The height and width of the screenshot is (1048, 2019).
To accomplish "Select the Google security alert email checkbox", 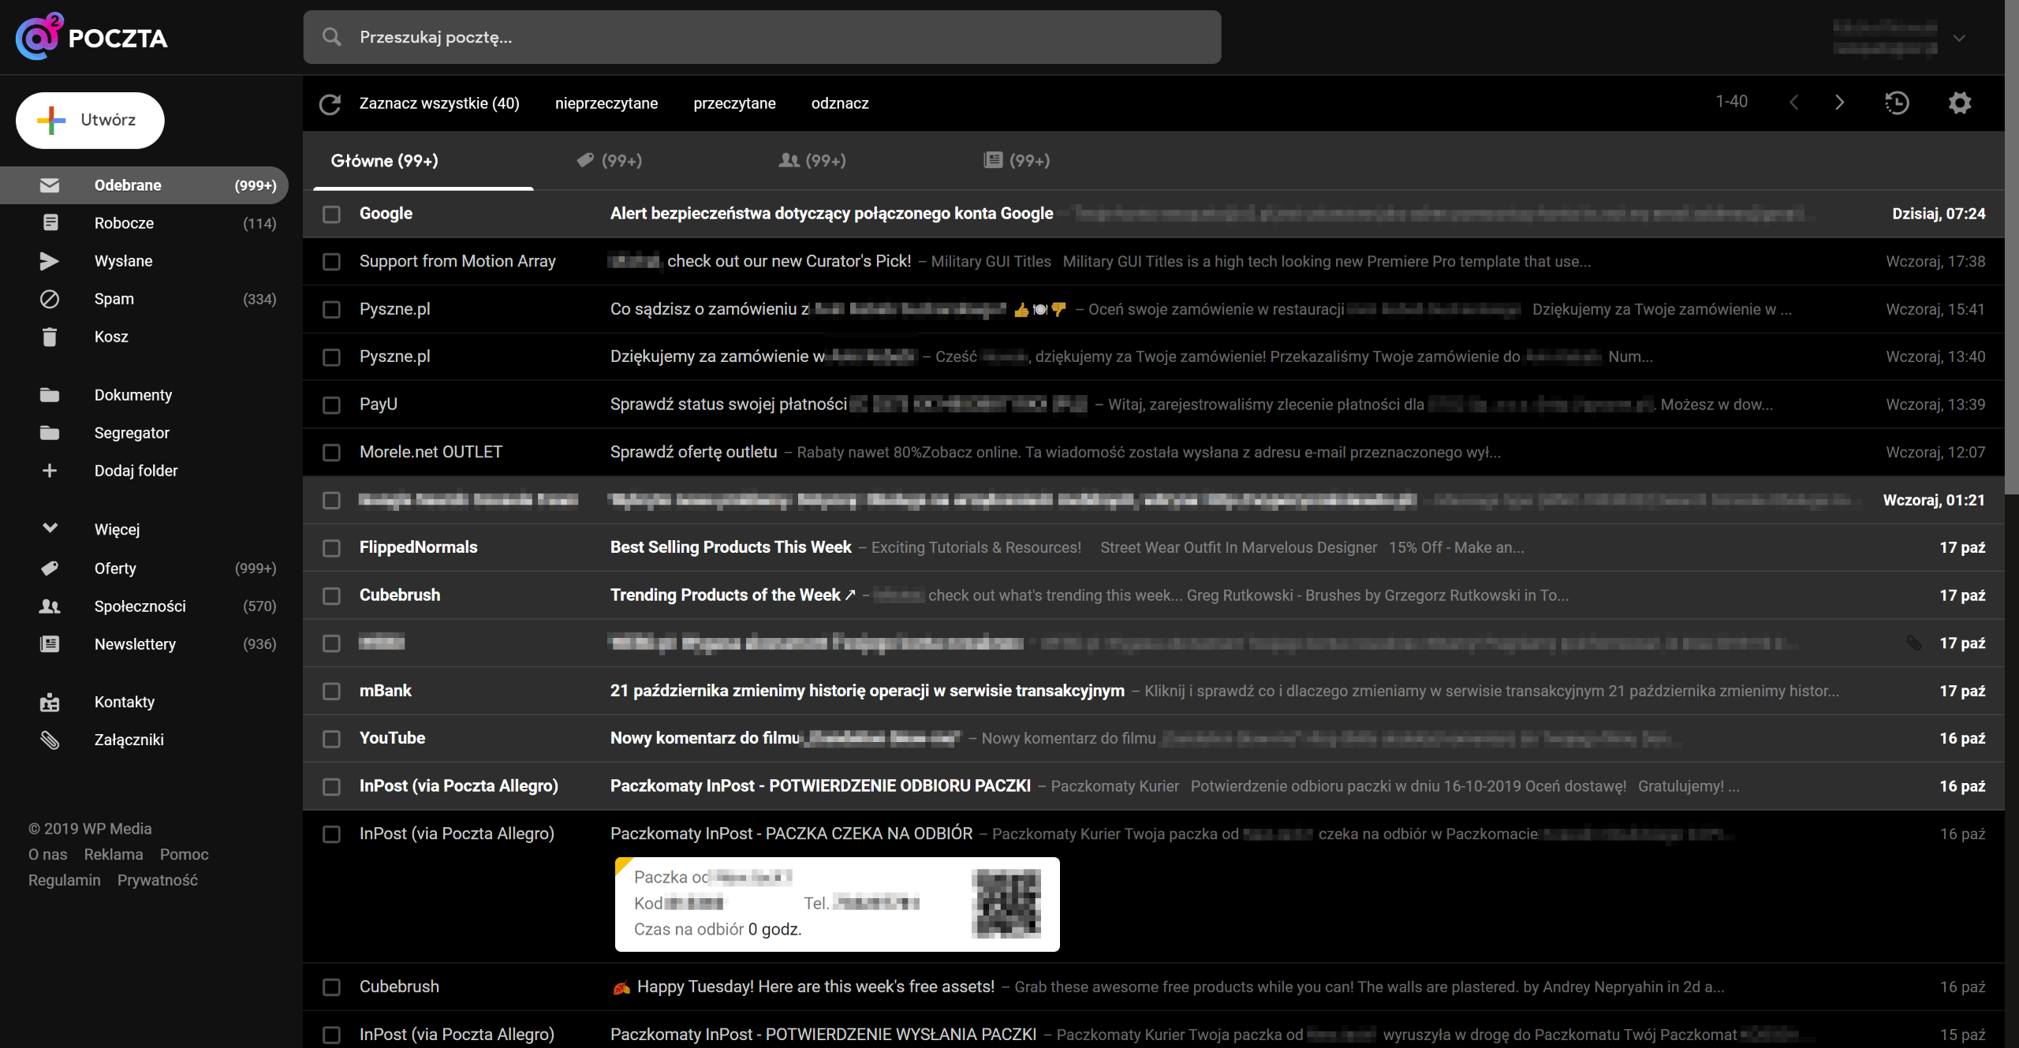I will 331,214.
